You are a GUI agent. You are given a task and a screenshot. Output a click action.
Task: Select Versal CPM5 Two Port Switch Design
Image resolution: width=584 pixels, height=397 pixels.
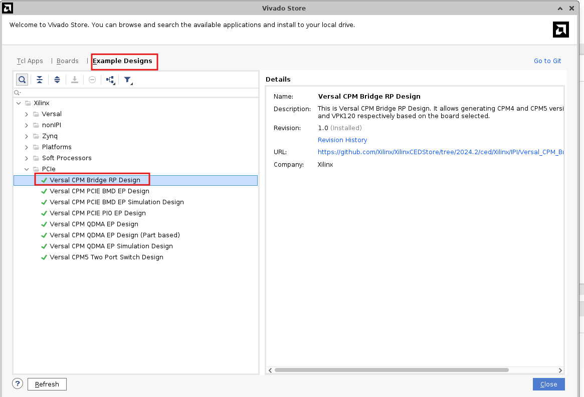(x=106, y=257)
